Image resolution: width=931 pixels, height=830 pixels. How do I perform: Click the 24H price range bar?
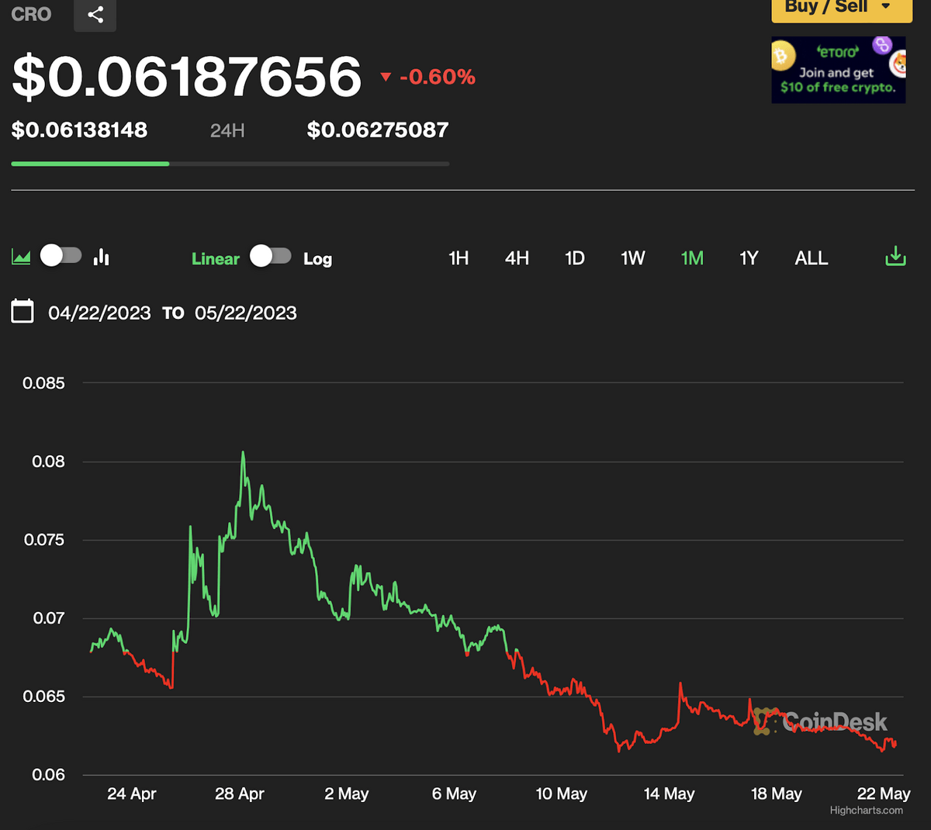pos(230,164)
